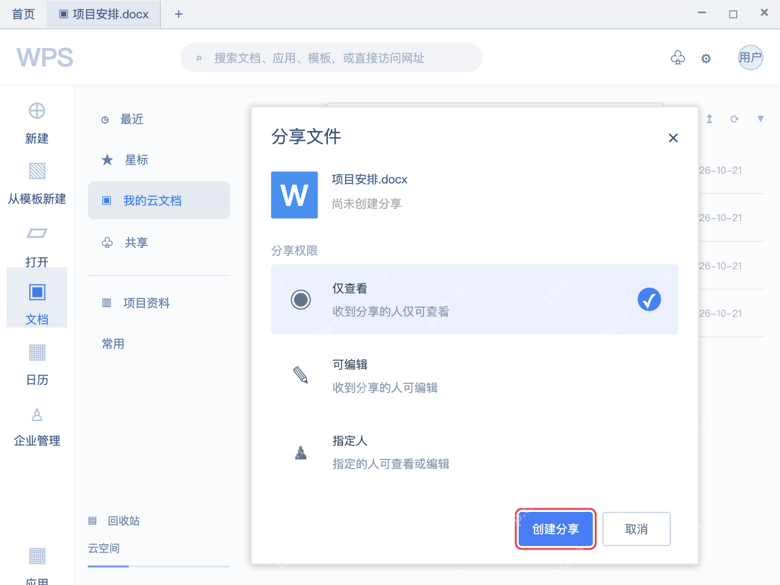Click the 新建 plus icon in sidebar
The height and width of the screenshot is (585, 780).
coord(37,111)
